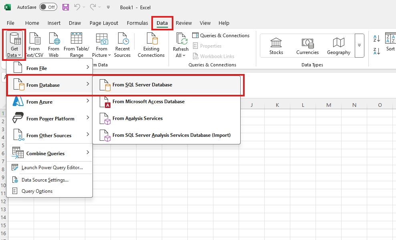
Task: Click From Web import icon
Action: click(x=54, y=45)
